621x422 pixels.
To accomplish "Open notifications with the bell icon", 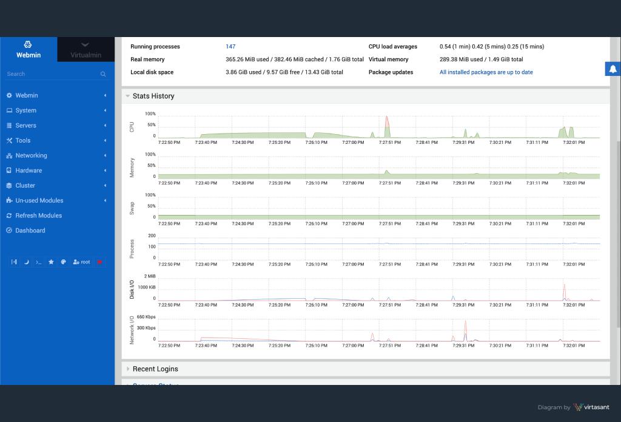I will point(613,69).
